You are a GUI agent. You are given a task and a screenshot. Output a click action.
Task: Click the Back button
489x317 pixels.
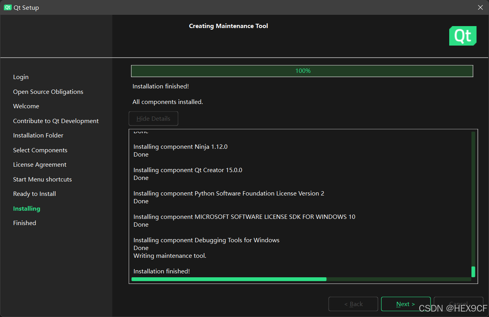[353, 304]
